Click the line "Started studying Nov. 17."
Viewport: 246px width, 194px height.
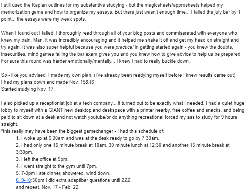(28, 89)
